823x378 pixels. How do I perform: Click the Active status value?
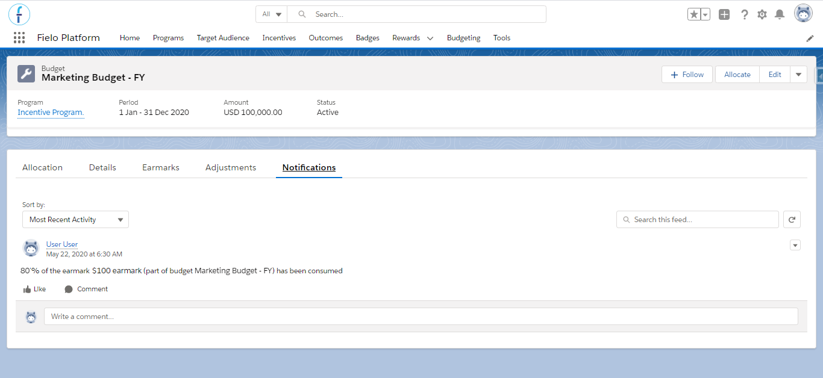click(x=328, y=113)
